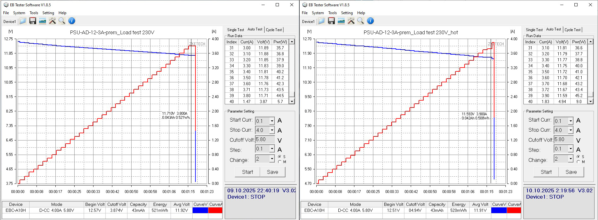Viewport: 598px width, 220px height.
Task: Expand the Step dropdown in the left window
Action: [x=272, y=149]
